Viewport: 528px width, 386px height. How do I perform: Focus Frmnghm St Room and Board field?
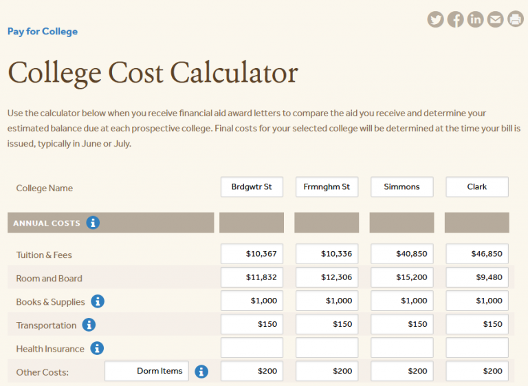[x=327, y=277]
